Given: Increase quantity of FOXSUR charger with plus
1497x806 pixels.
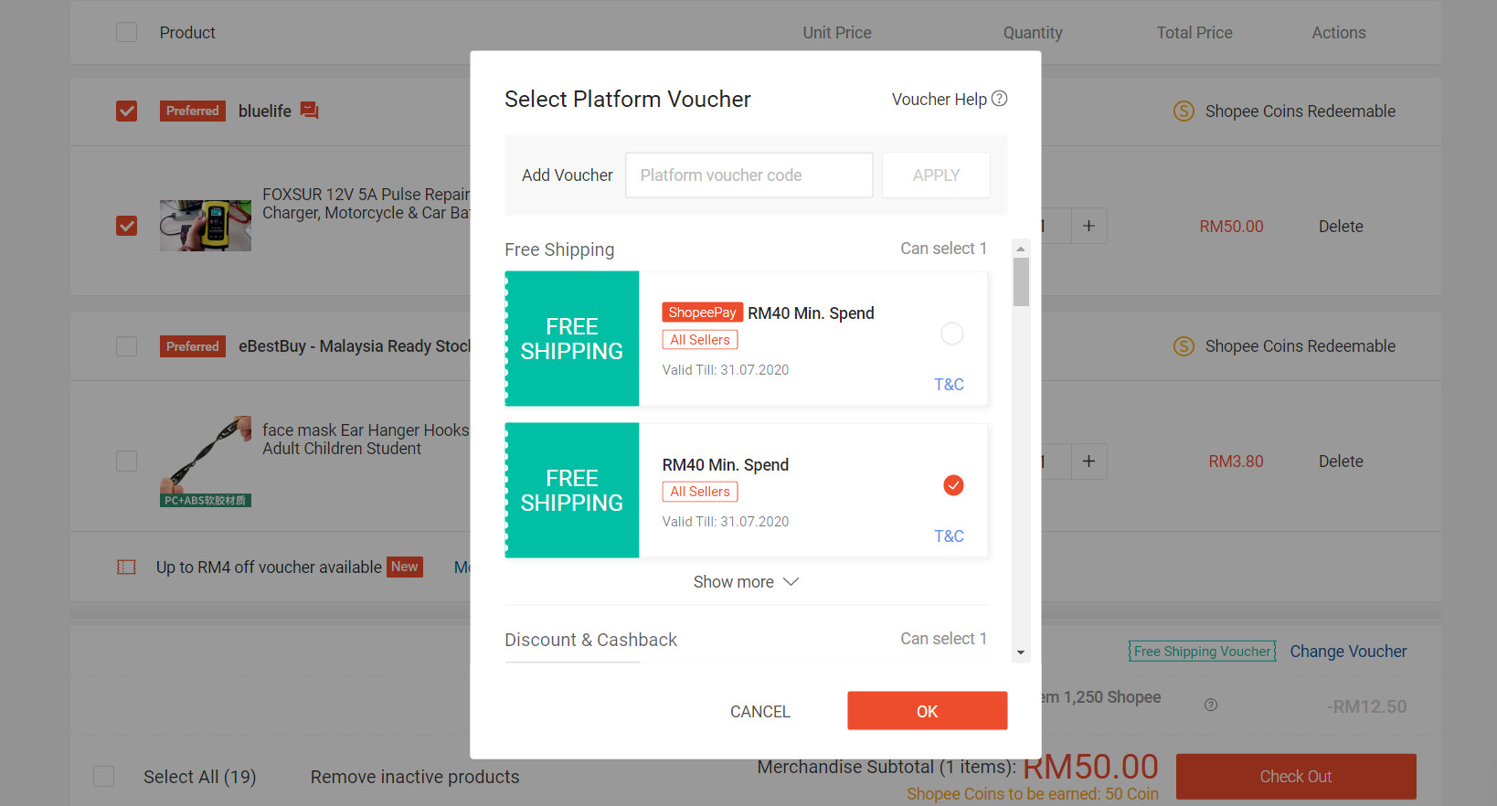Looking at the screenshot, I should point(1088,226).
